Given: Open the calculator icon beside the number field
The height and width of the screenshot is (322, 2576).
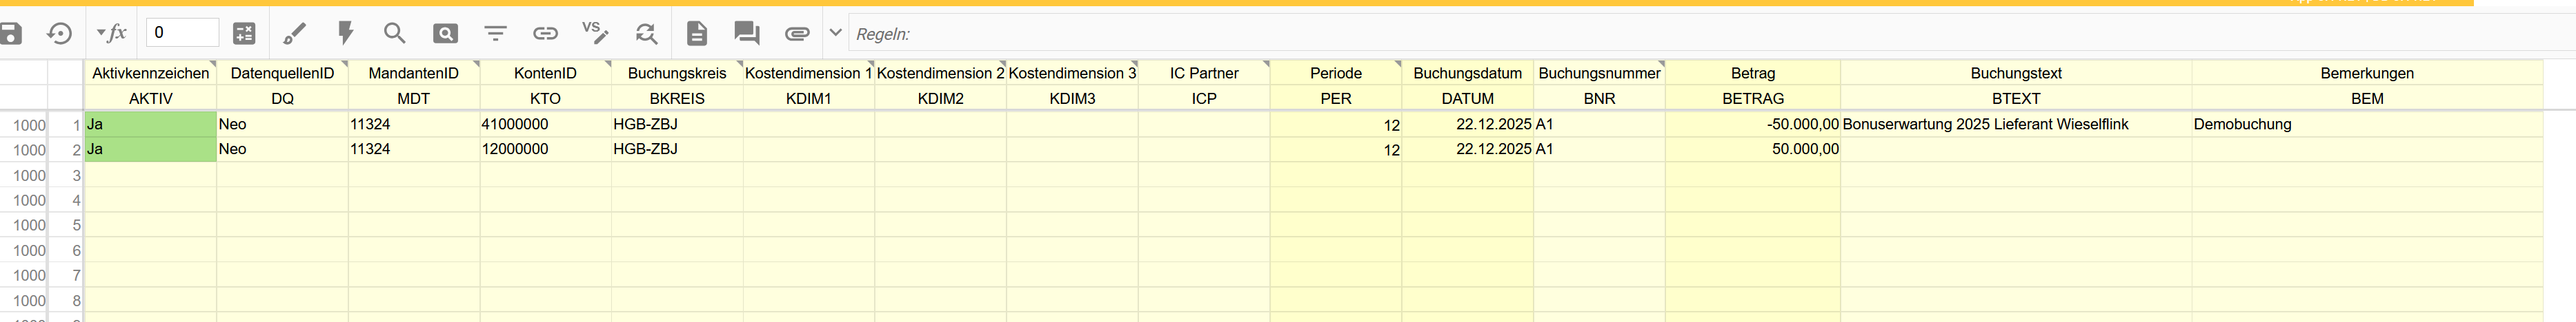Looking at the screenshot, I should click(244, 34).
